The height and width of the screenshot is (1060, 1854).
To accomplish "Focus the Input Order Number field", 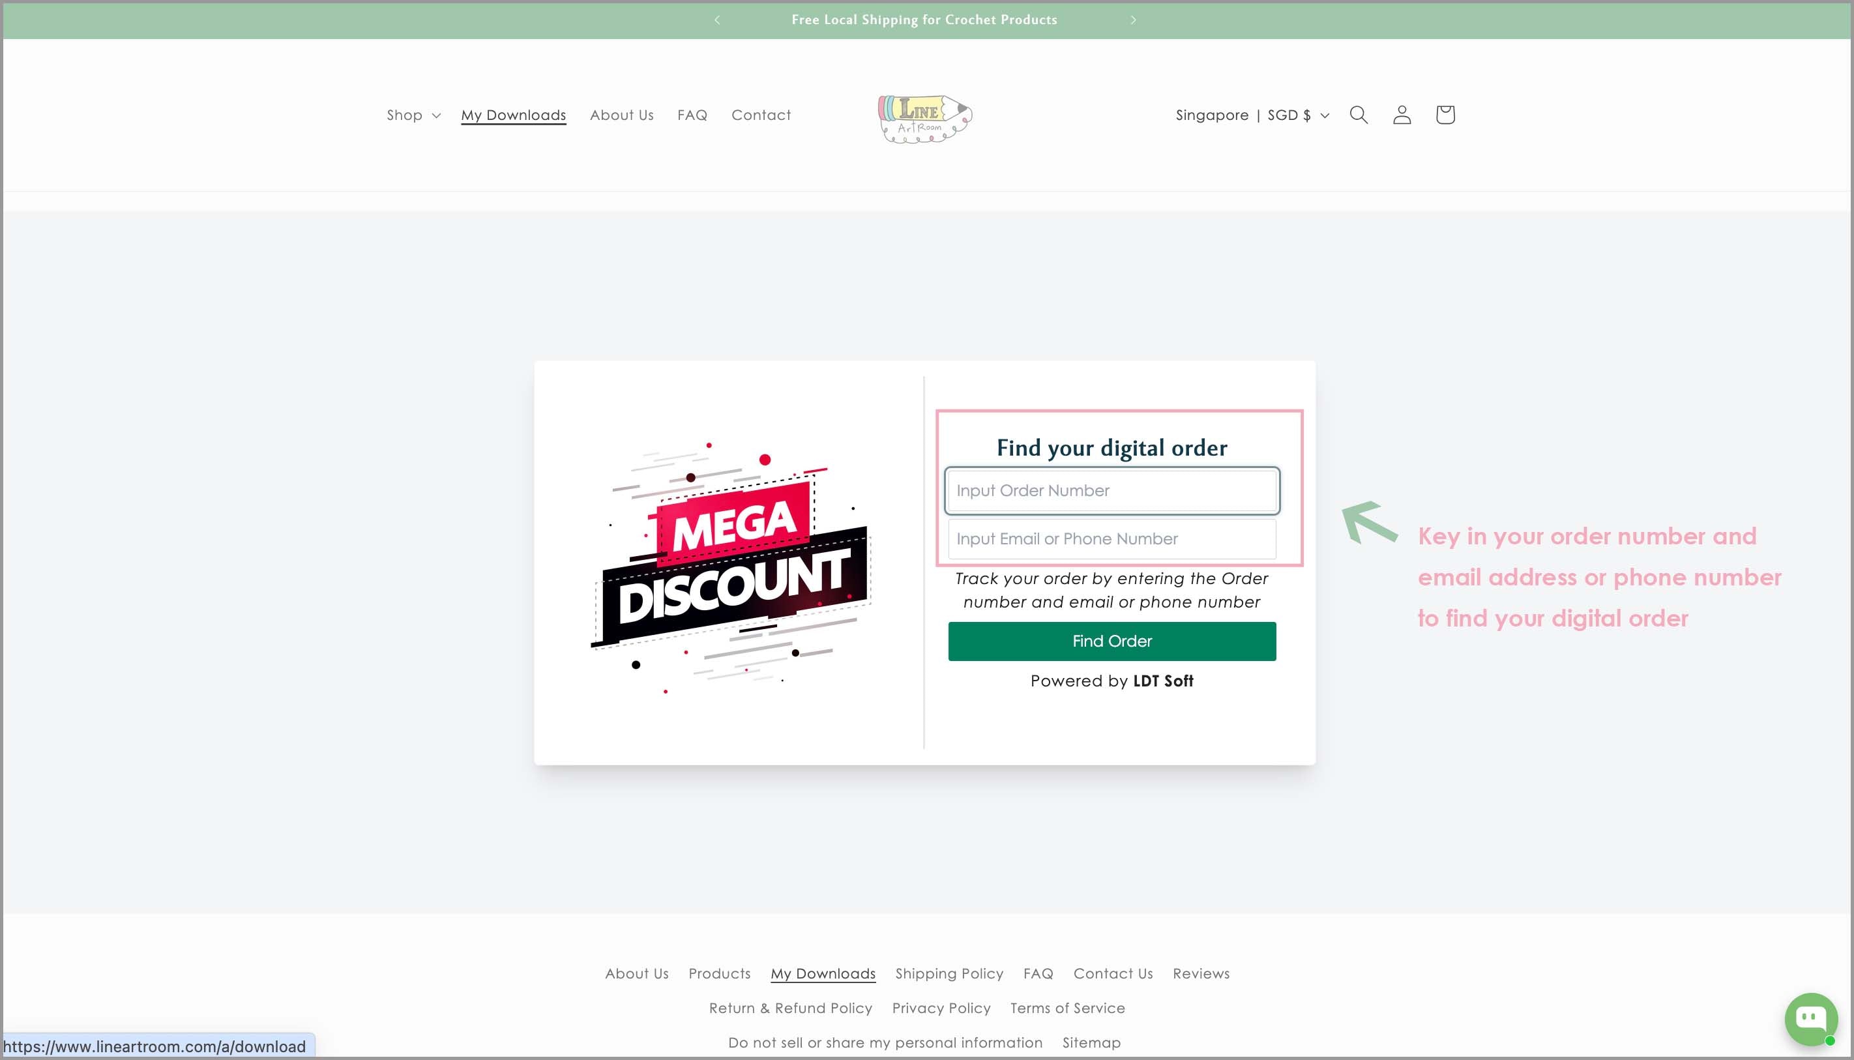I will pyautogui.click(x=1111, y=491).
